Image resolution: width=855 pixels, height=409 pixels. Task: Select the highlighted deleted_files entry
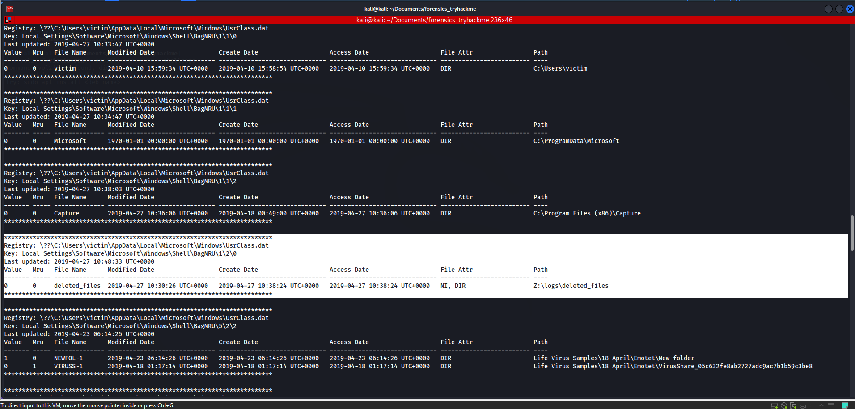click(x=77, y=285)
